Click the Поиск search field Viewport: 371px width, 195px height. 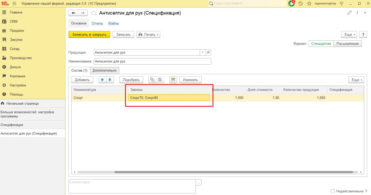(247, 3)
